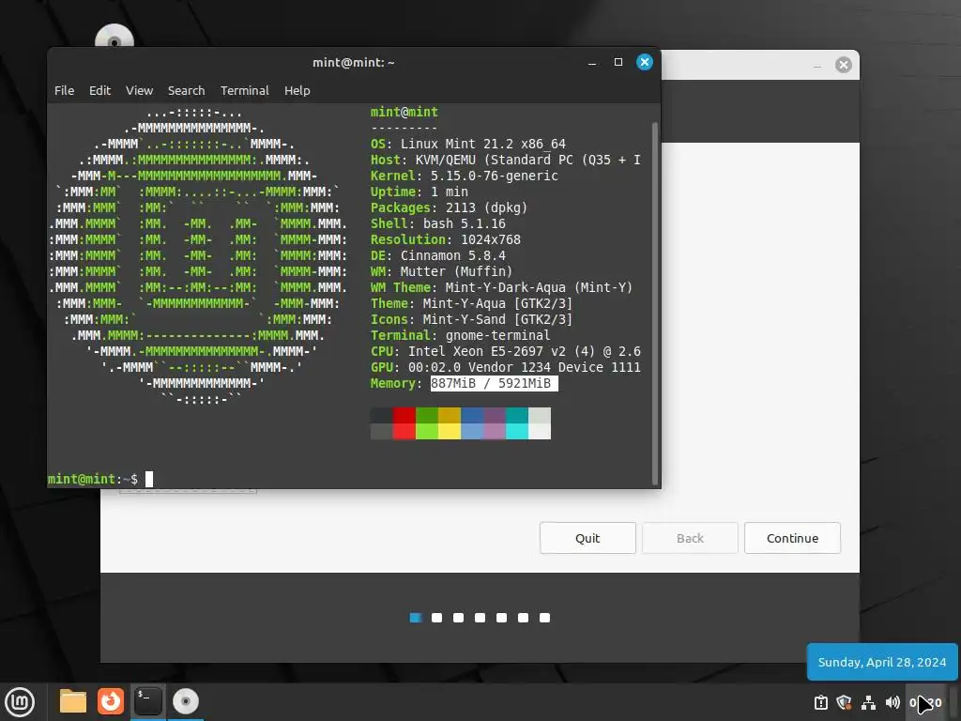Click the mint@mint header in neofetch output
Screen dimensions: 961x721
tap(404, 113)
